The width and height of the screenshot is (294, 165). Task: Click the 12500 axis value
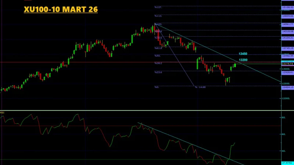pyautogui.click(x=286, y=84)
